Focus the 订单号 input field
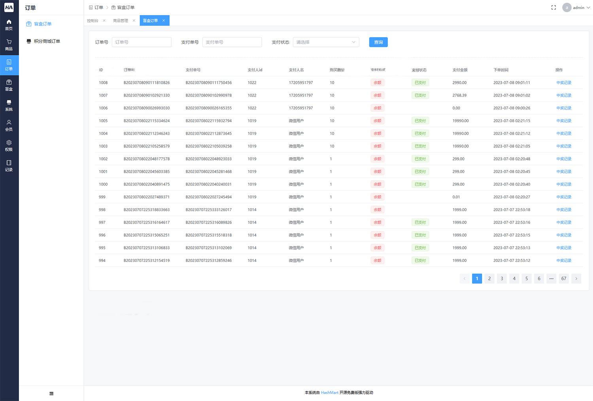This screenshot has width=593, height=401. [x=142, y=42]
